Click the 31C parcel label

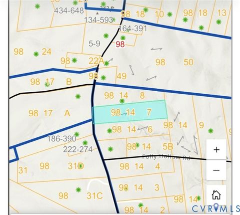94,196
